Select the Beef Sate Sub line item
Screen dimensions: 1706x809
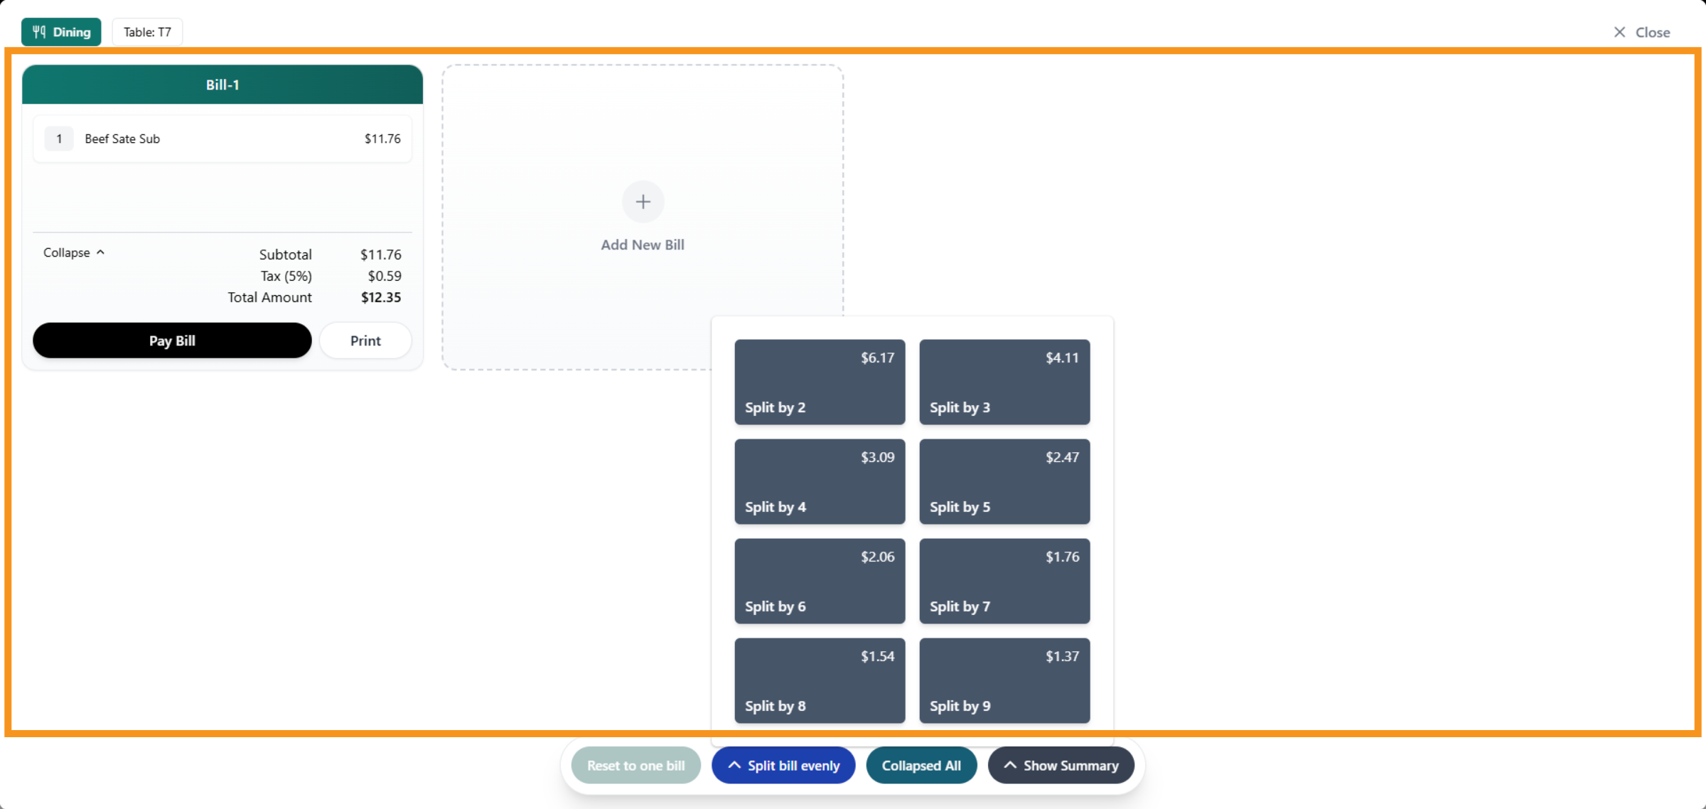221,139
